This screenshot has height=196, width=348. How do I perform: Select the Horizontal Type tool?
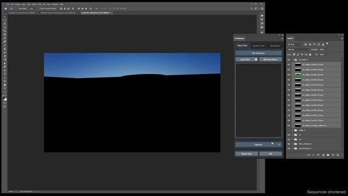click(x=5, y=74)
